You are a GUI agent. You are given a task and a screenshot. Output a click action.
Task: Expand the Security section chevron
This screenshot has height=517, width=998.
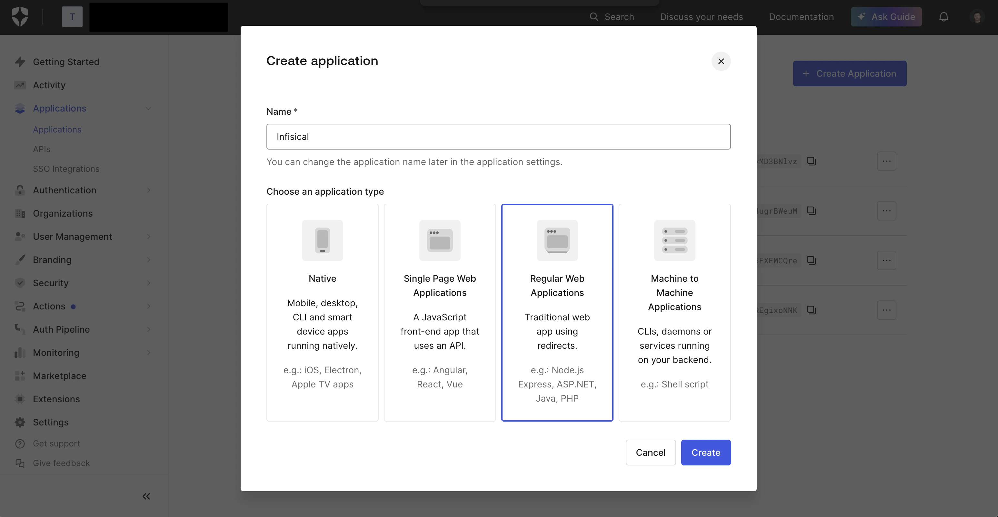148,283
